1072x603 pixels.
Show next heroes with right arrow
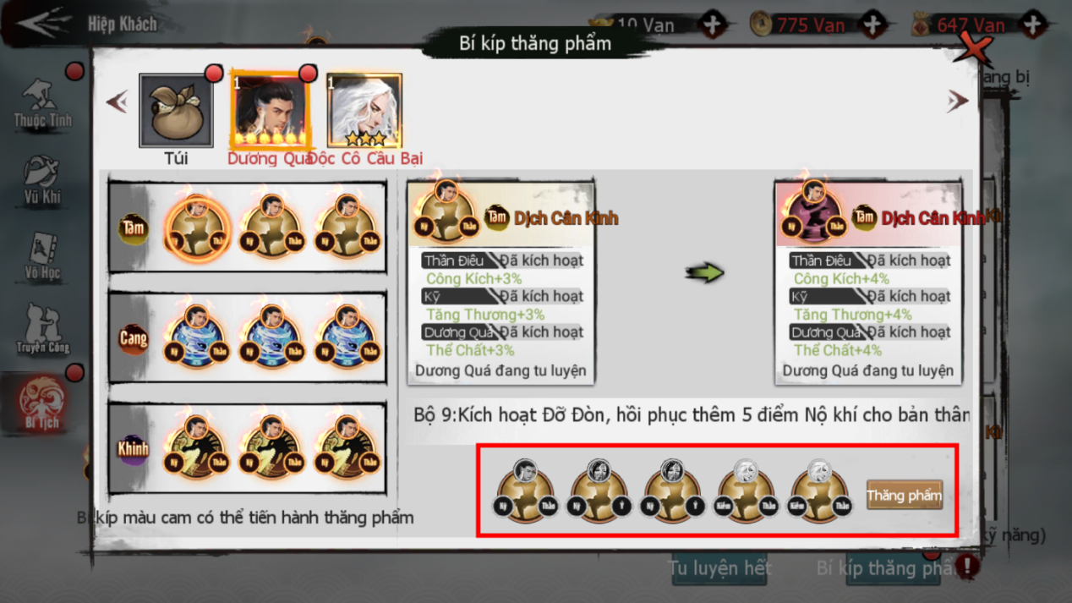(957, 101)
